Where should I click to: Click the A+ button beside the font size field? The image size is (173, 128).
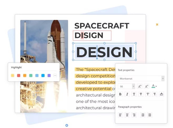140,86
